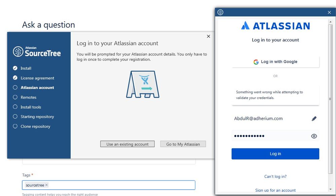Click the credentials validation error message
Screen dimensions: 336x196
[269, 95]
